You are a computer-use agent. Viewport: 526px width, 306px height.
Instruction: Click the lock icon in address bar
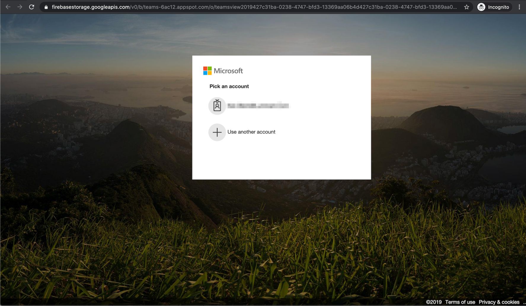click(46, 7)
